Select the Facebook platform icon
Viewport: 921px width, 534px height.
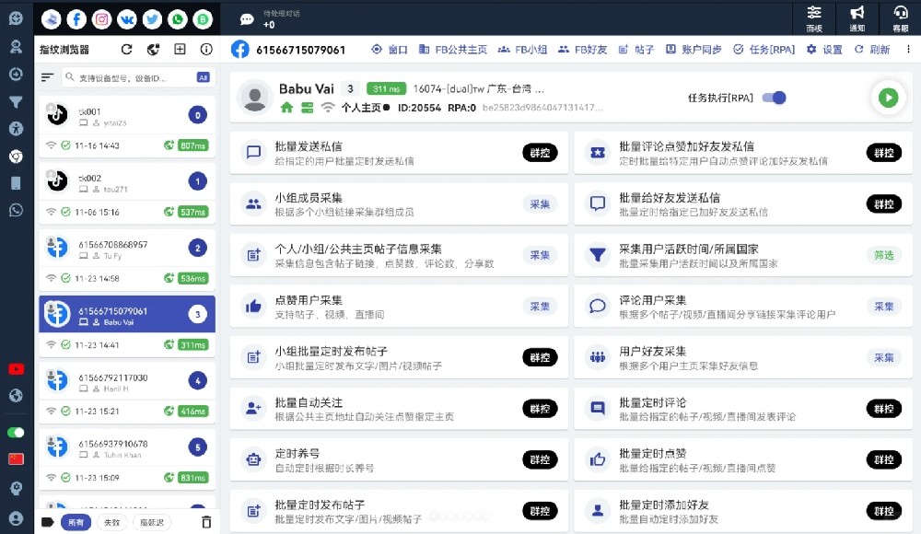click(76, 19)
